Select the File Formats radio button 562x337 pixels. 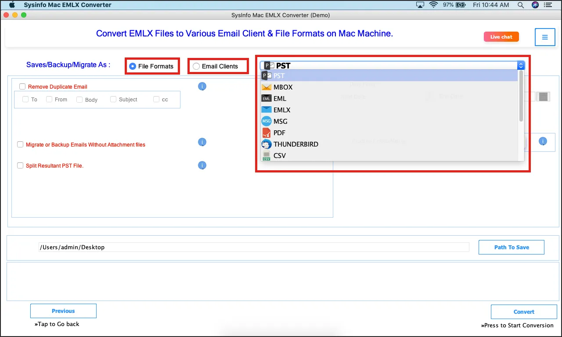(x=132, y=66)
